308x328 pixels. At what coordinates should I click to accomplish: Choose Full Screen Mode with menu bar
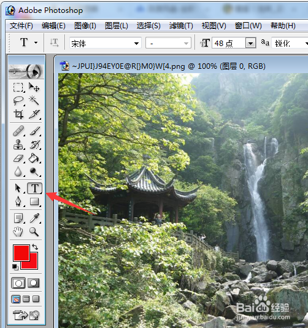[x=26, y=299]
